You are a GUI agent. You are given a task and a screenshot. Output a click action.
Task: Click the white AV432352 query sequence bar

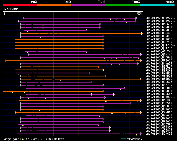point(73,11)
